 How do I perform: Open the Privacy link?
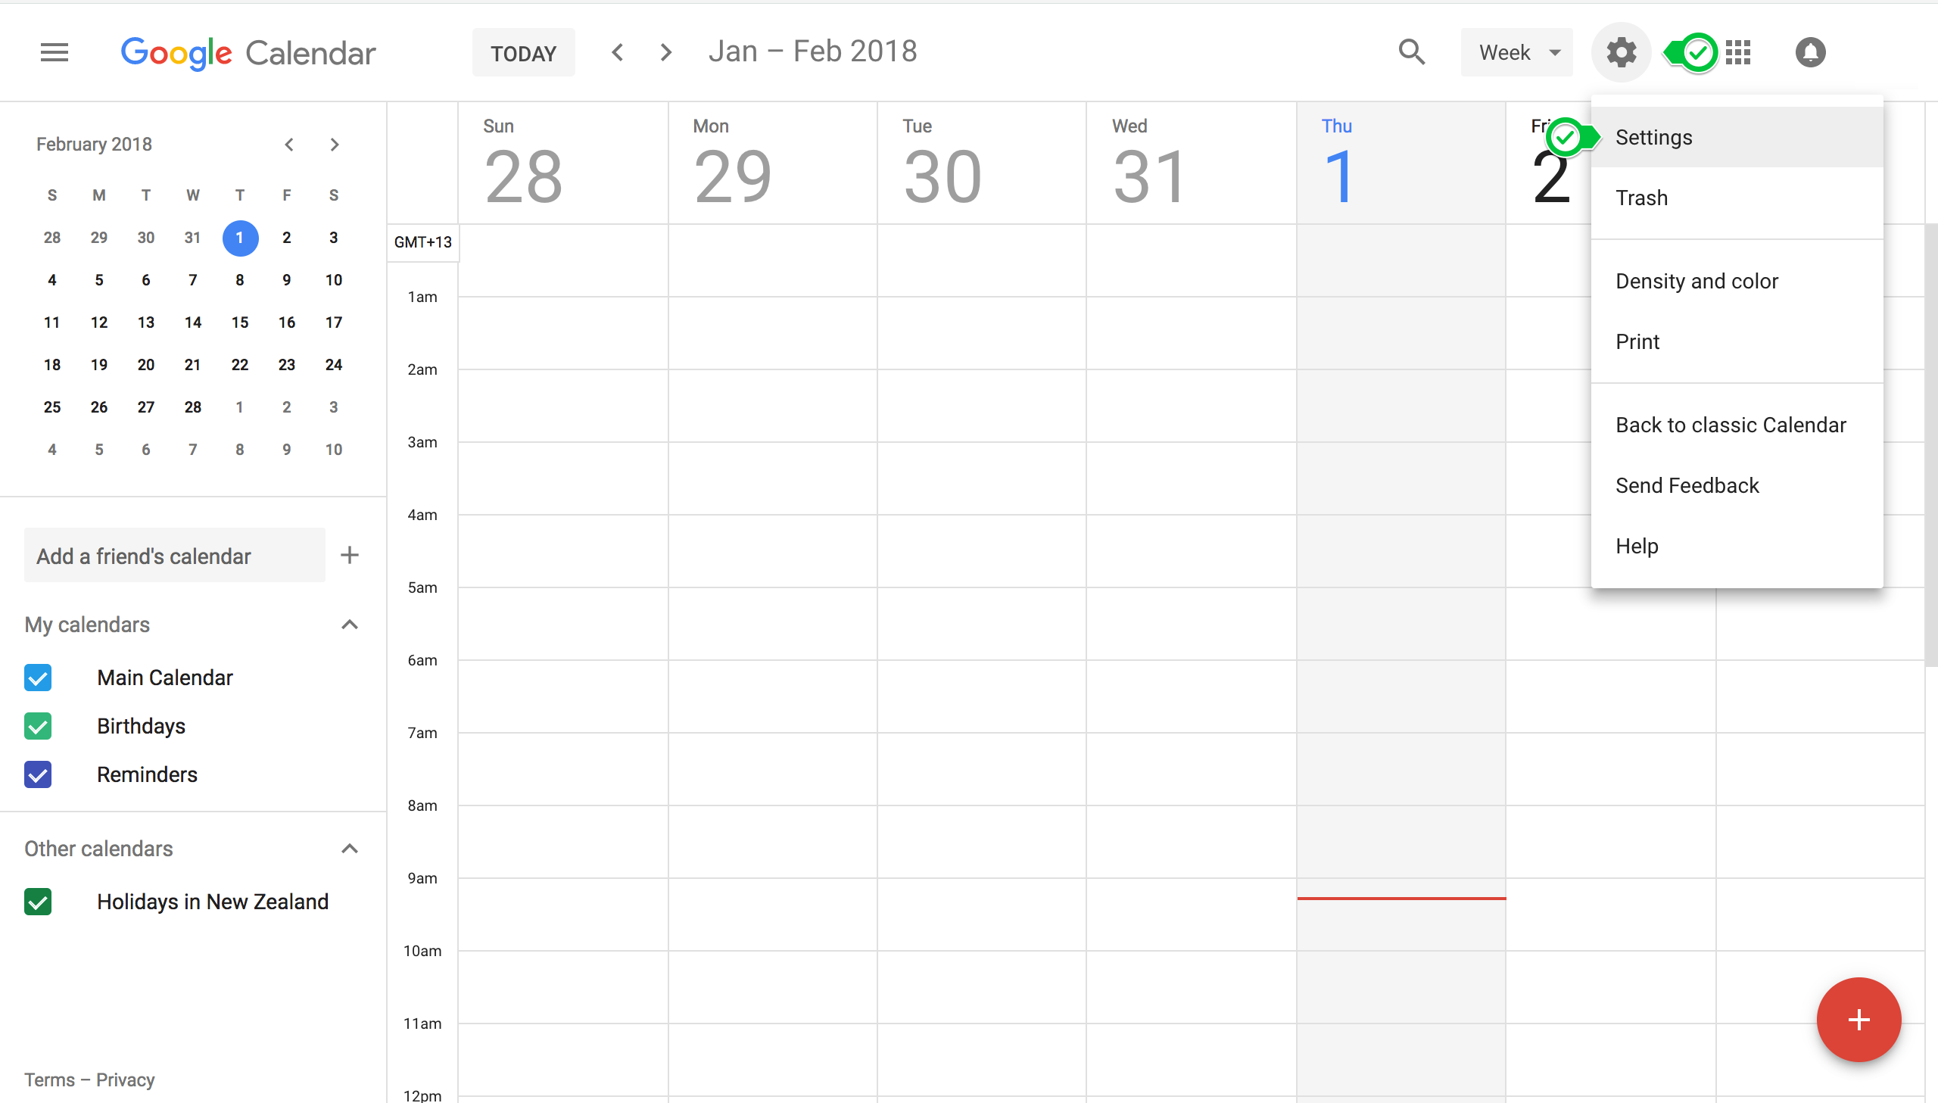pyautogui.click(x=126, y=1079)
